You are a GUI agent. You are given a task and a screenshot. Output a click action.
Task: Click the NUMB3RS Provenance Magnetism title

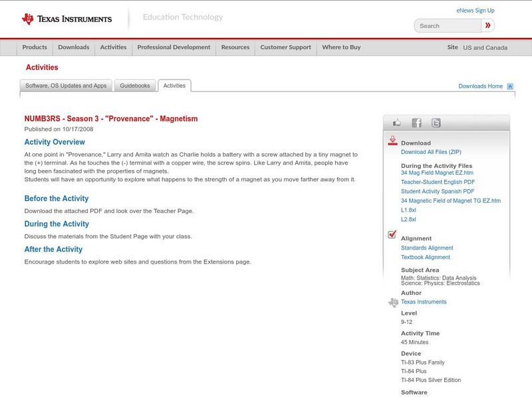click(111, 119)
